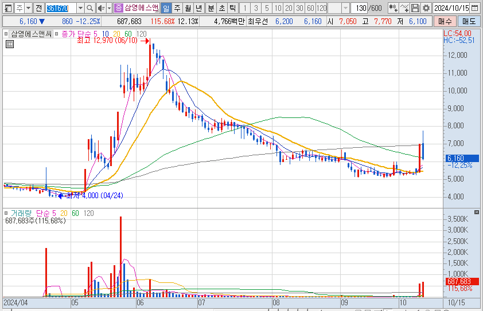The image size is (483, 311).
Task: Open stock search magnifier
Action: click(89, 8)
